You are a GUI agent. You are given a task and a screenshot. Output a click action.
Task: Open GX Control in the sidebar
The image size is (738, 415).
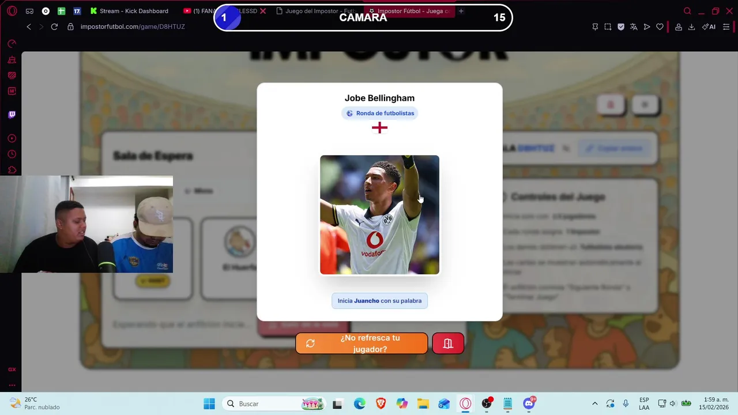[12, 44]
